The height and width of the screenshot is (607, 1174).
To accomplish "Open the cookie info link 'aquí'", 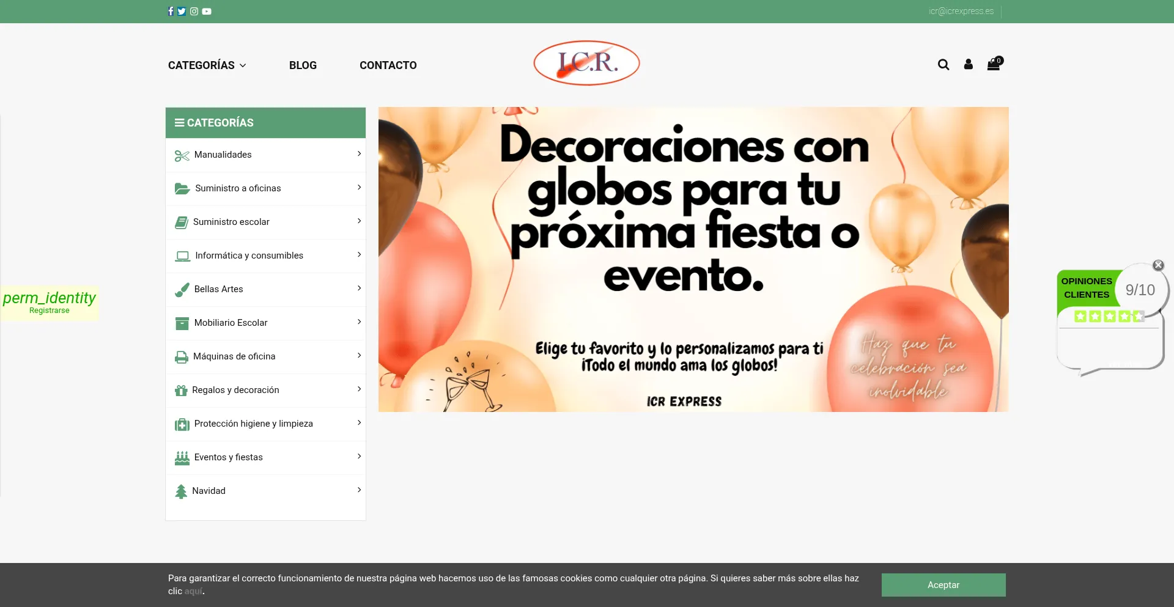I will point(193,591).
